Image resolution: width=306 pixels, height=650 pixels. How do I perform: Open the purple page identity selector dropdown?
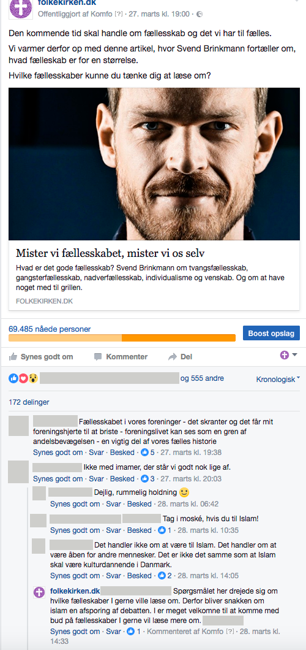pos(289,355)
